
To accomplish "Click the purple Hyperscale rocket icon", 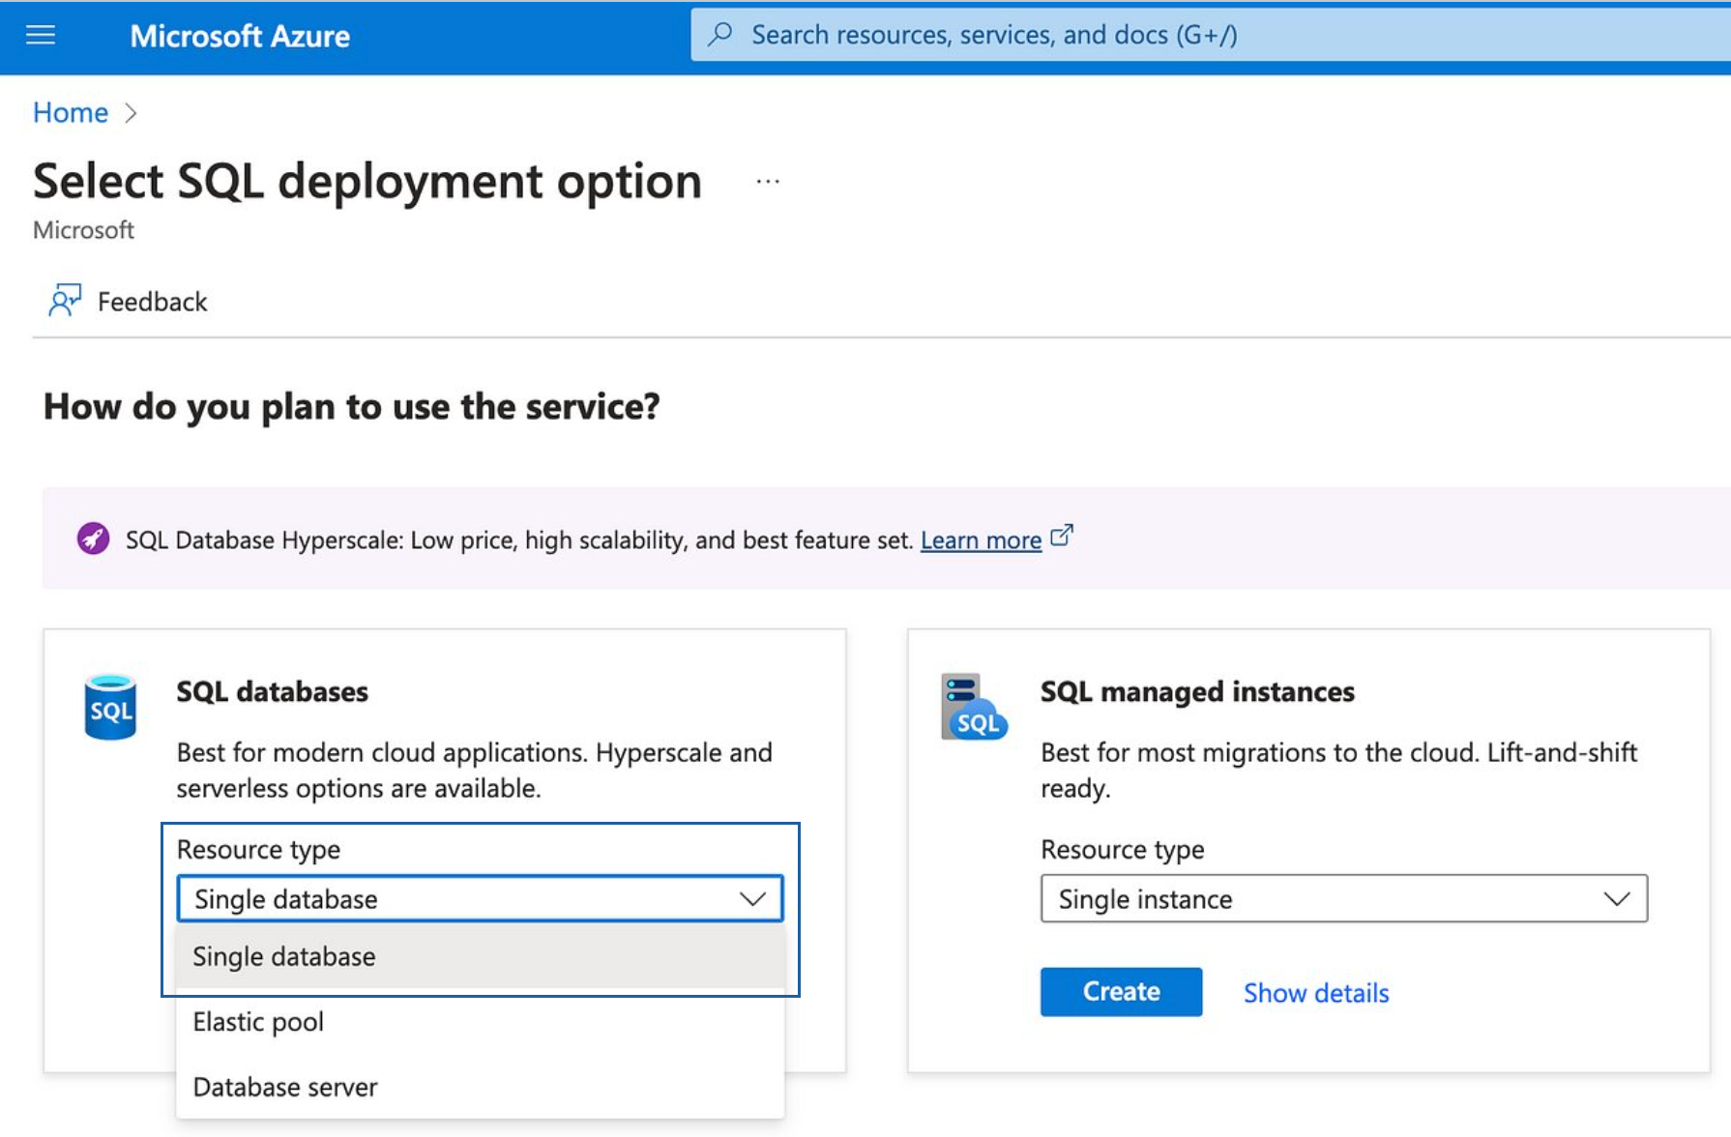I will click(x=94, y=538).
